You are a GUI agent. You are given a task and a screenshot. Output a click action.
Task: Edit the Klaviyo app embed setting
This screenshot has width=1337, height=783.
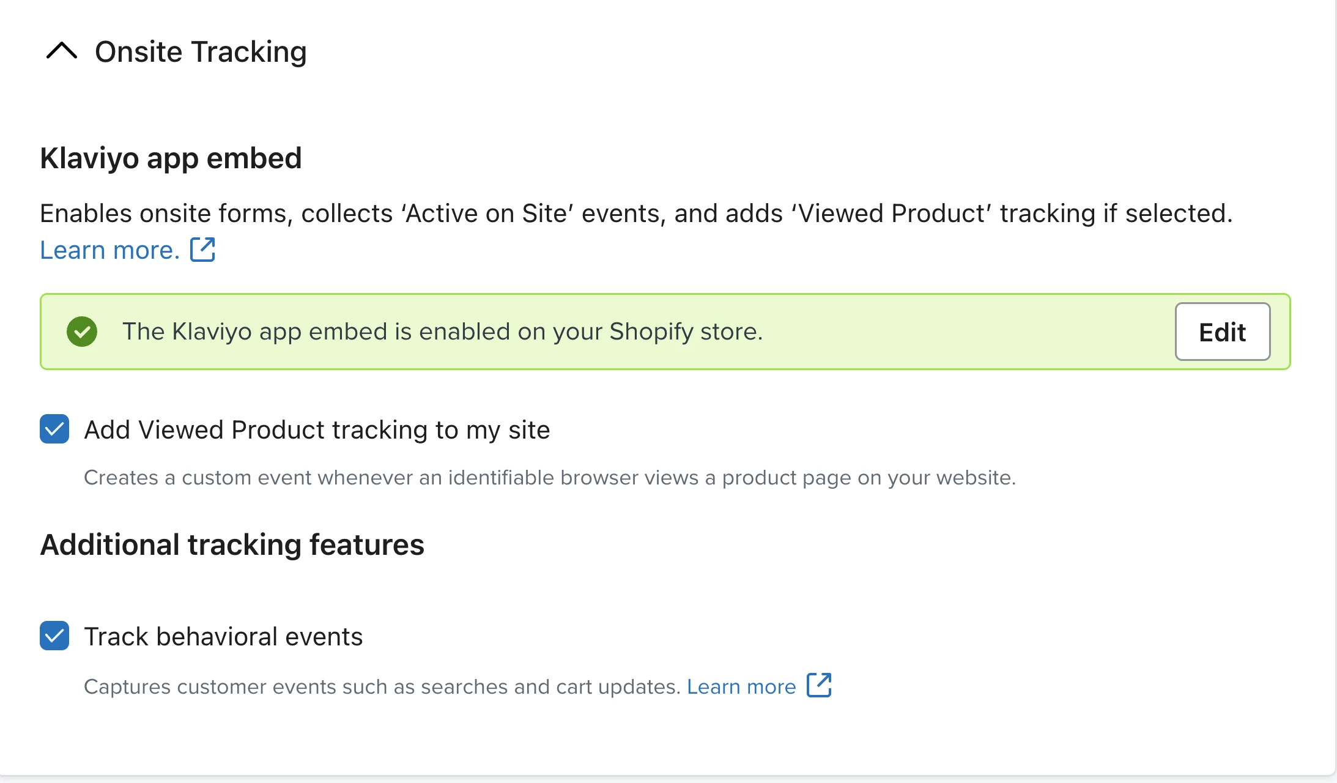click(1222, 332)
